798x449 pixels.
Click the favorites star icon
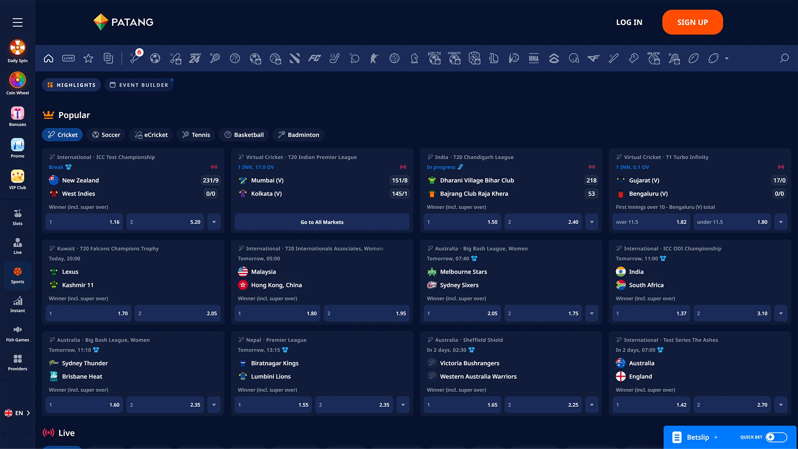88,58
